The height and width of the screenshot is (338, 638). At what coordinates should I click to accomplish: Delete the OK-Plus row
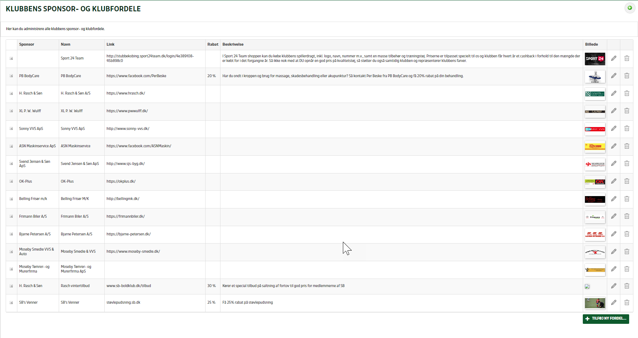[x=627, y=181]
